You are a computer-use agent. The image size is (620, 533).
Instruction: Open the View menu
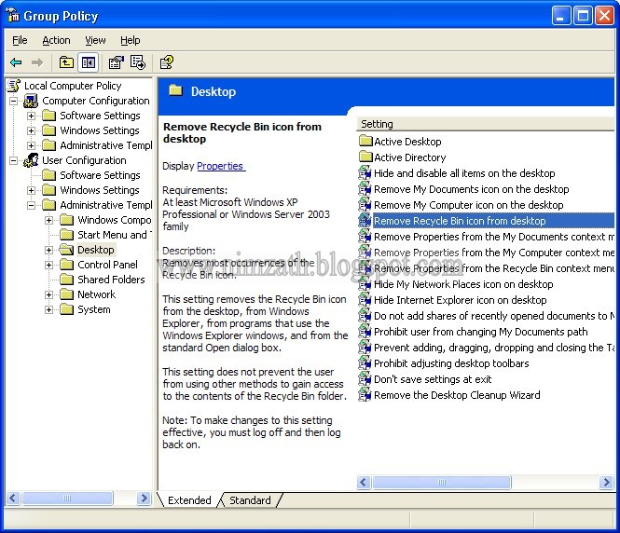point(95,40)
